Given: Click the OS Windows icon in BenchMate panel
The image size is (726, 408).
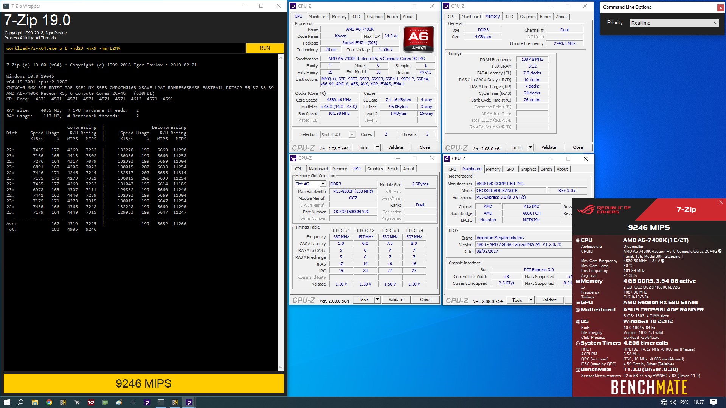Looking at the screenshot, I should pyautogui.click(x=578, y=321).
